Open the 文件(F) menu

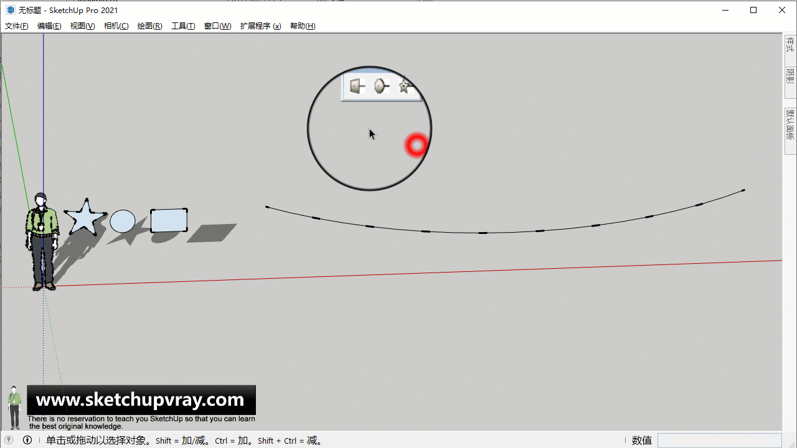pos(17,26)
